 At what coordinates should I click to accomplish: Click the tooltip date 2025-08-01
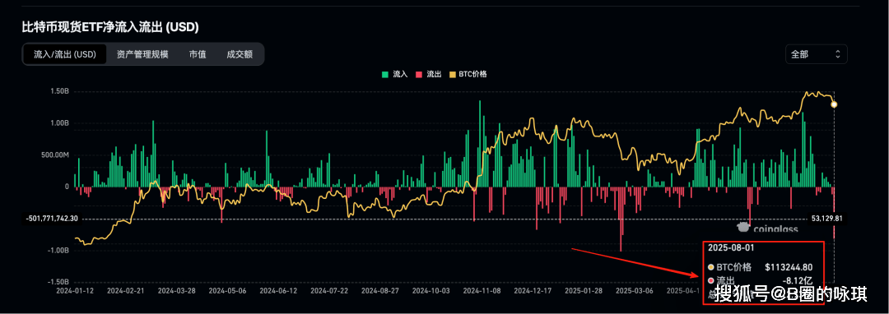[x=732, y=247]
